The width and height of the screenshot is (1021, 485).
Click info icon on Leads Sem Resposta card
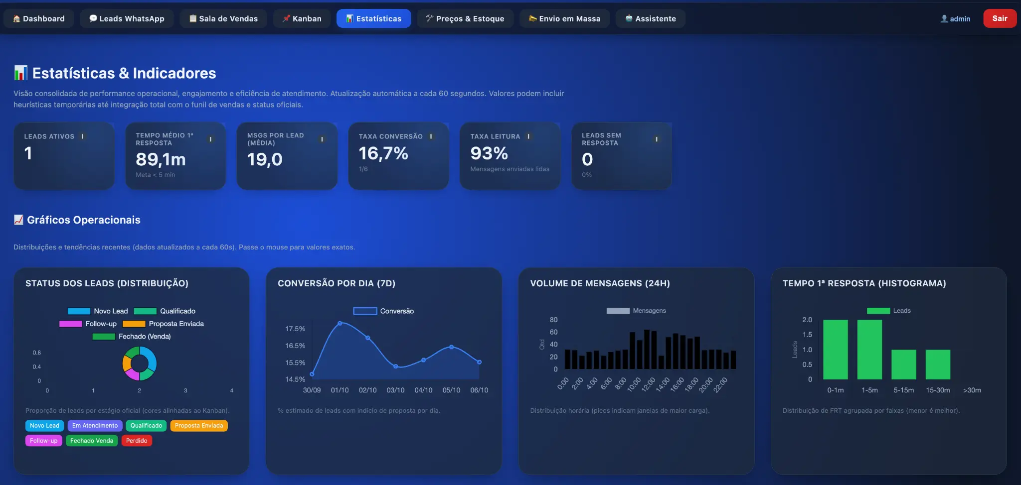pyautogui.click(x=657, y=139)
